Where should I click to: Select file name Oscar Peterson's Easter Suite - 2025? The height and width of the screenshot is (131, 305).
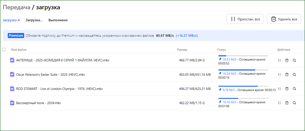click(x=50, y=74)
